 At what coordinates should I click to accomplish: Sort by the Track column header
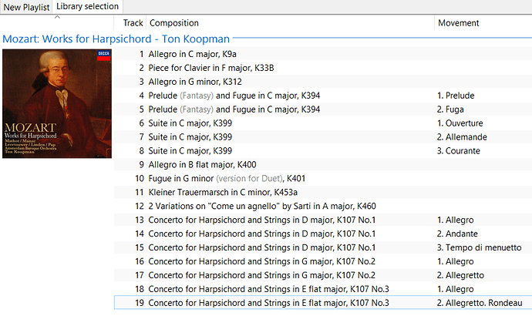[133, 23]
